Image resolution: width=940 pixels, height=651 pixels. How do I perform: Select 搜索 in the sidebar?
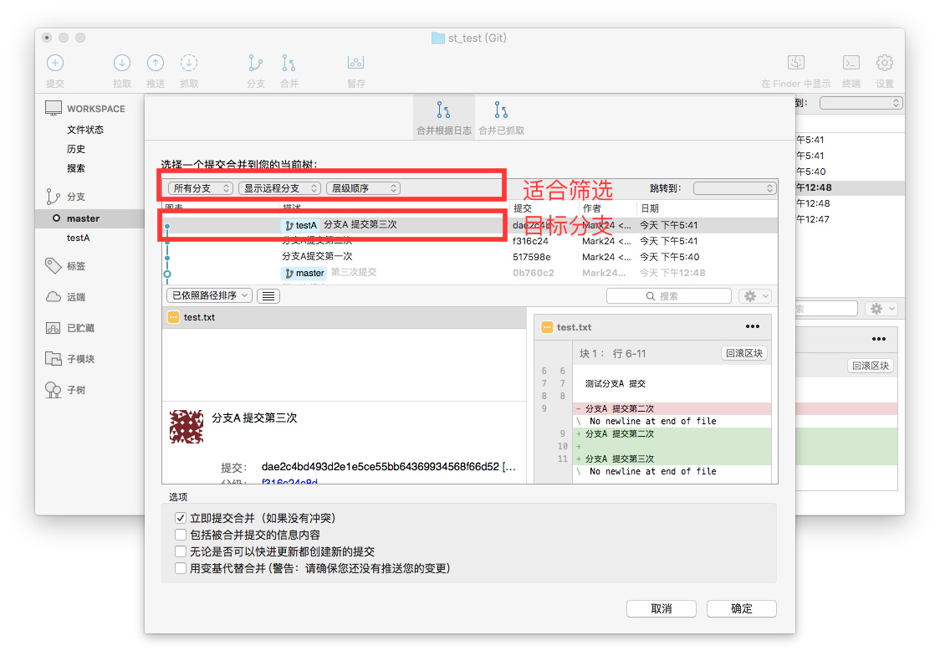point(75,168)
